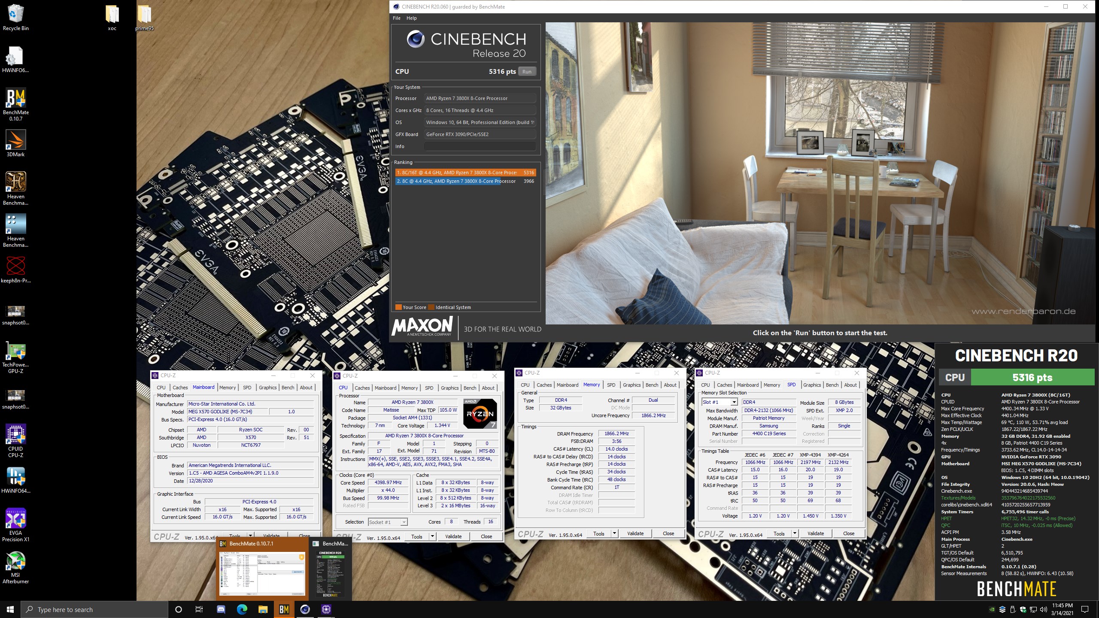
Task: Click the Run button in Cinebench
Action: tap(527, 72)
